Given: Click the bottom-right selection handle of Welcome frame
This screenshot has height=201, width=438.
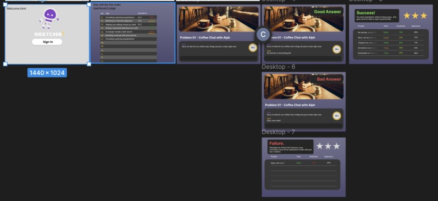Looking at the screenshot, I should coord(89,64).
